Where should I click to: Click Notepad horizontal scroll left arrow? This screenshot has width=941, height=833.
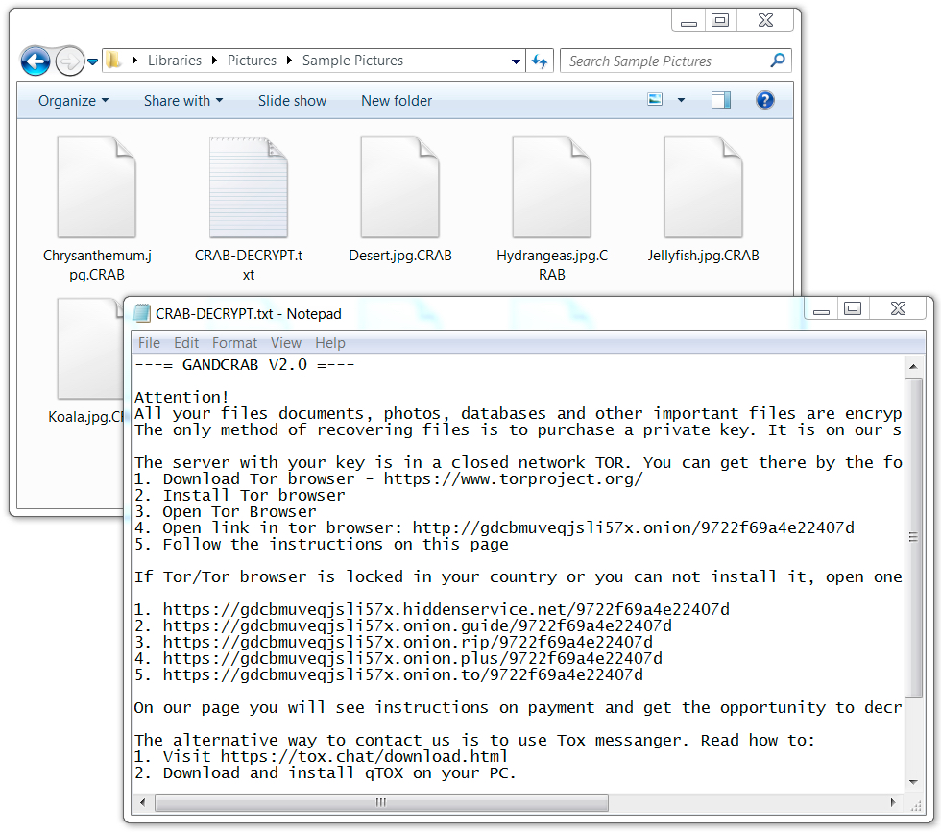point(142,803)
